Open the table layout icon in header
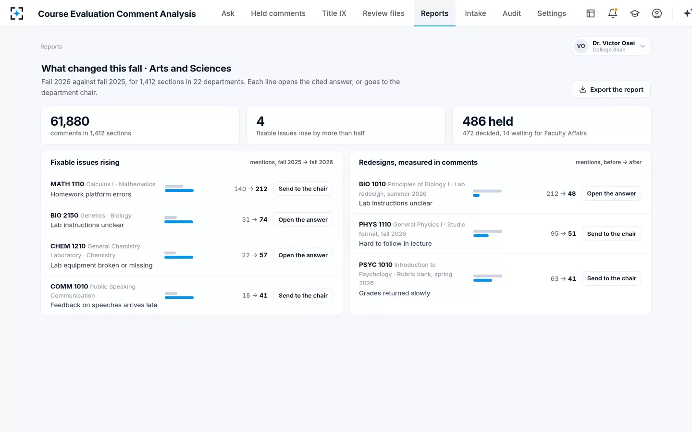This screenshot has width=692, height=432. point(591,13)
